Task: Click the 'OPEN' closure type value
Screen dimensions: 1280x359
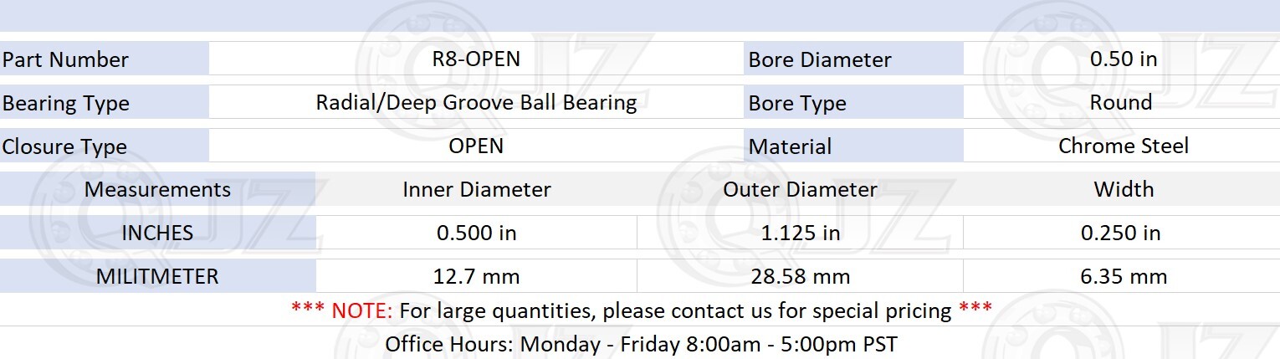Action: tap(476, 146)
